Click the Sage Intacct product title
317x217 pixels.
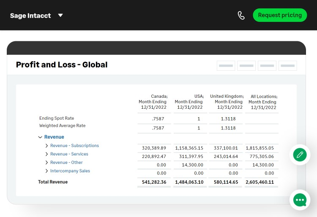point(30,16)
